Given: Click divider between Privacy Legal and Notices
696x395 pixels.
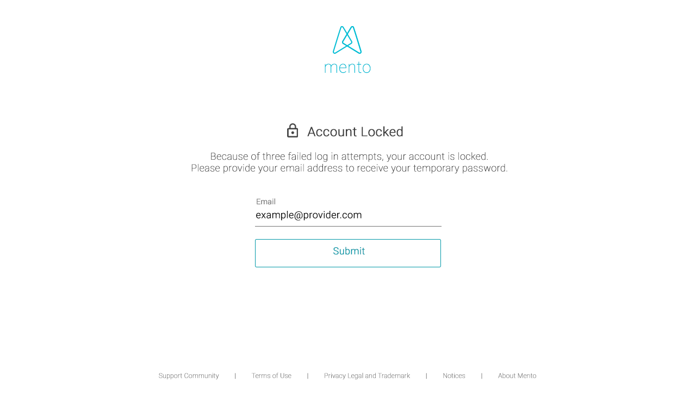Looking at the screenshot, I should pos(426,376).
